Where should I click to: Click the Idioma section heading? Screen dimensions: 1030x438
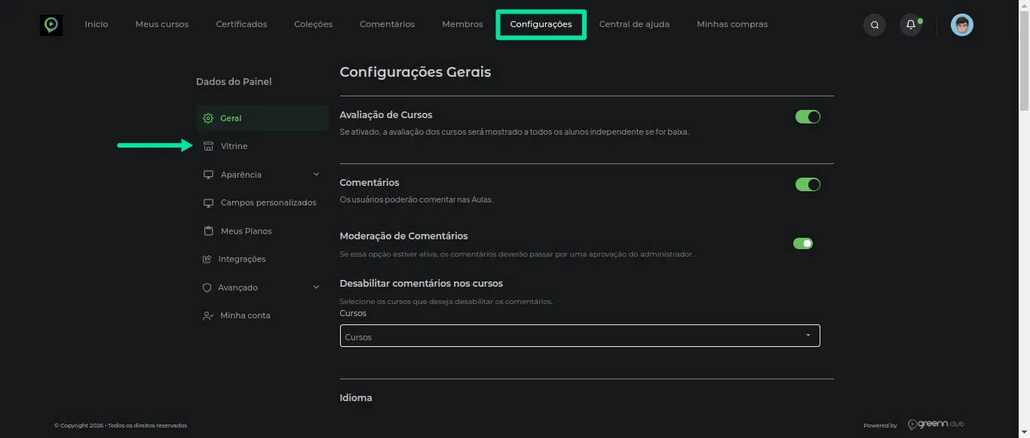(356, 397)
